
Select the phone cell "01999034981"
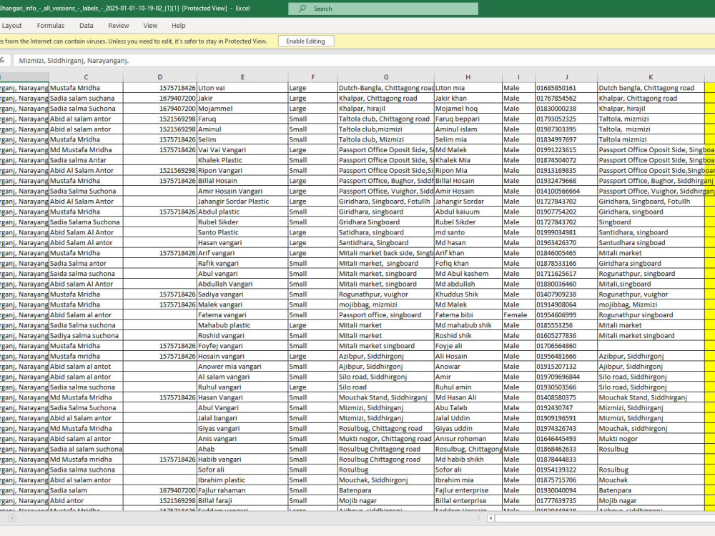[x=566, y=232]
